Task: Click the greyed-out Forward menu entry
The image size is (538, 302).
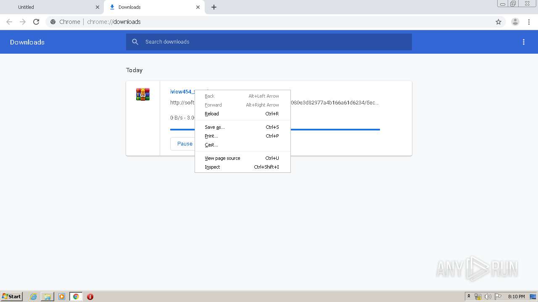Action: 243,105
